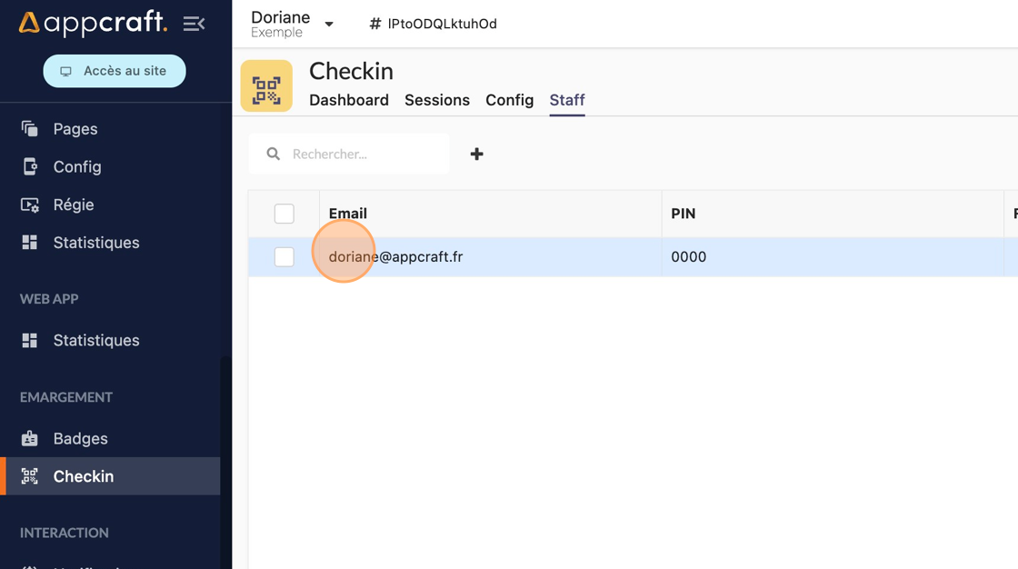
Task: Focus the Rechercher search field
Action: tap(364, 155)
